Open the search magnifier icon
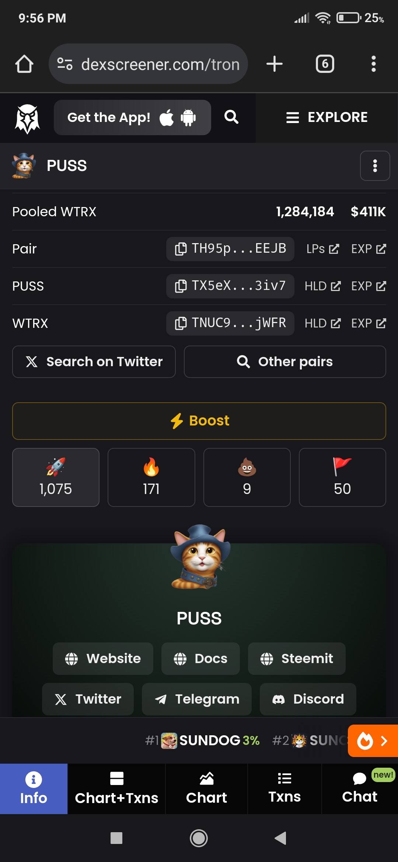The height and width of the screenshot is (862, 398). click(231, 117)
